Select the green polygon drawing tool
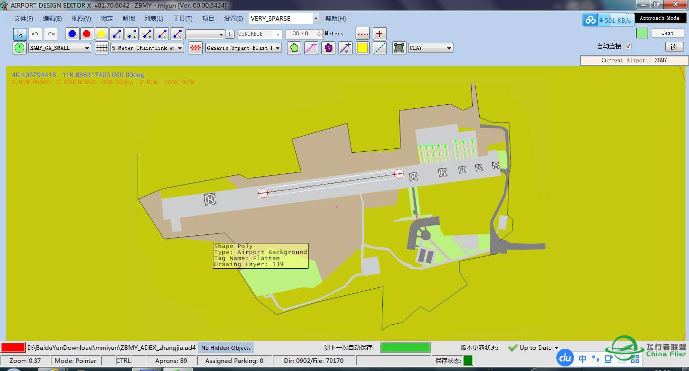The width and height of the screenshot is (689, 371). pos(294,48)
